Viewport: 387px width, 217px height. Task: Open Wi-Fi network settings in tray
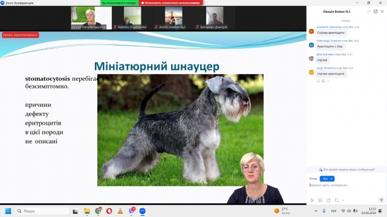tap(343, 211)
